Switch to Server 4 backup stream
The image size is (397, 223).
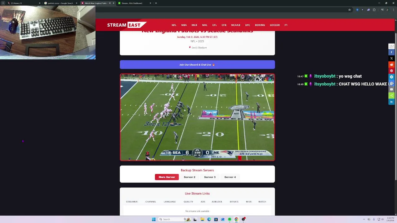coord(230,177)
